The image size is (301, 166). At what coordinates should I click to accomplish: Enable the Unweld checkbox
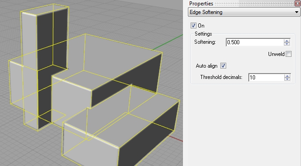[x=288, y=54]
